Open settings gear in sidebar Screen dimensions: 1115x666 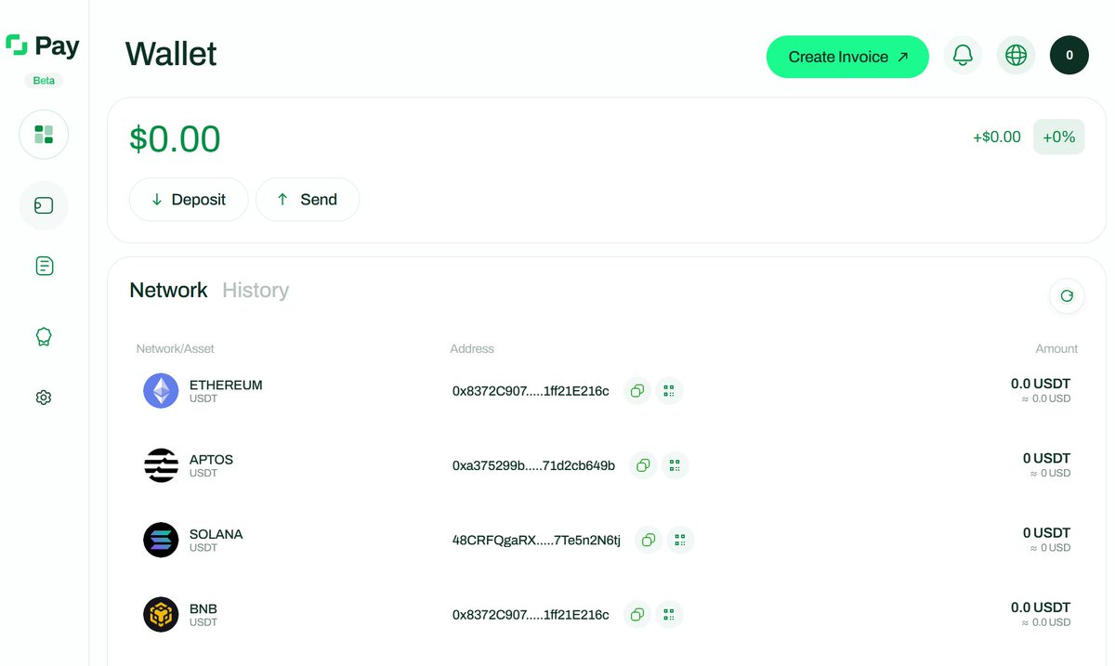click(x=44, y=398)
